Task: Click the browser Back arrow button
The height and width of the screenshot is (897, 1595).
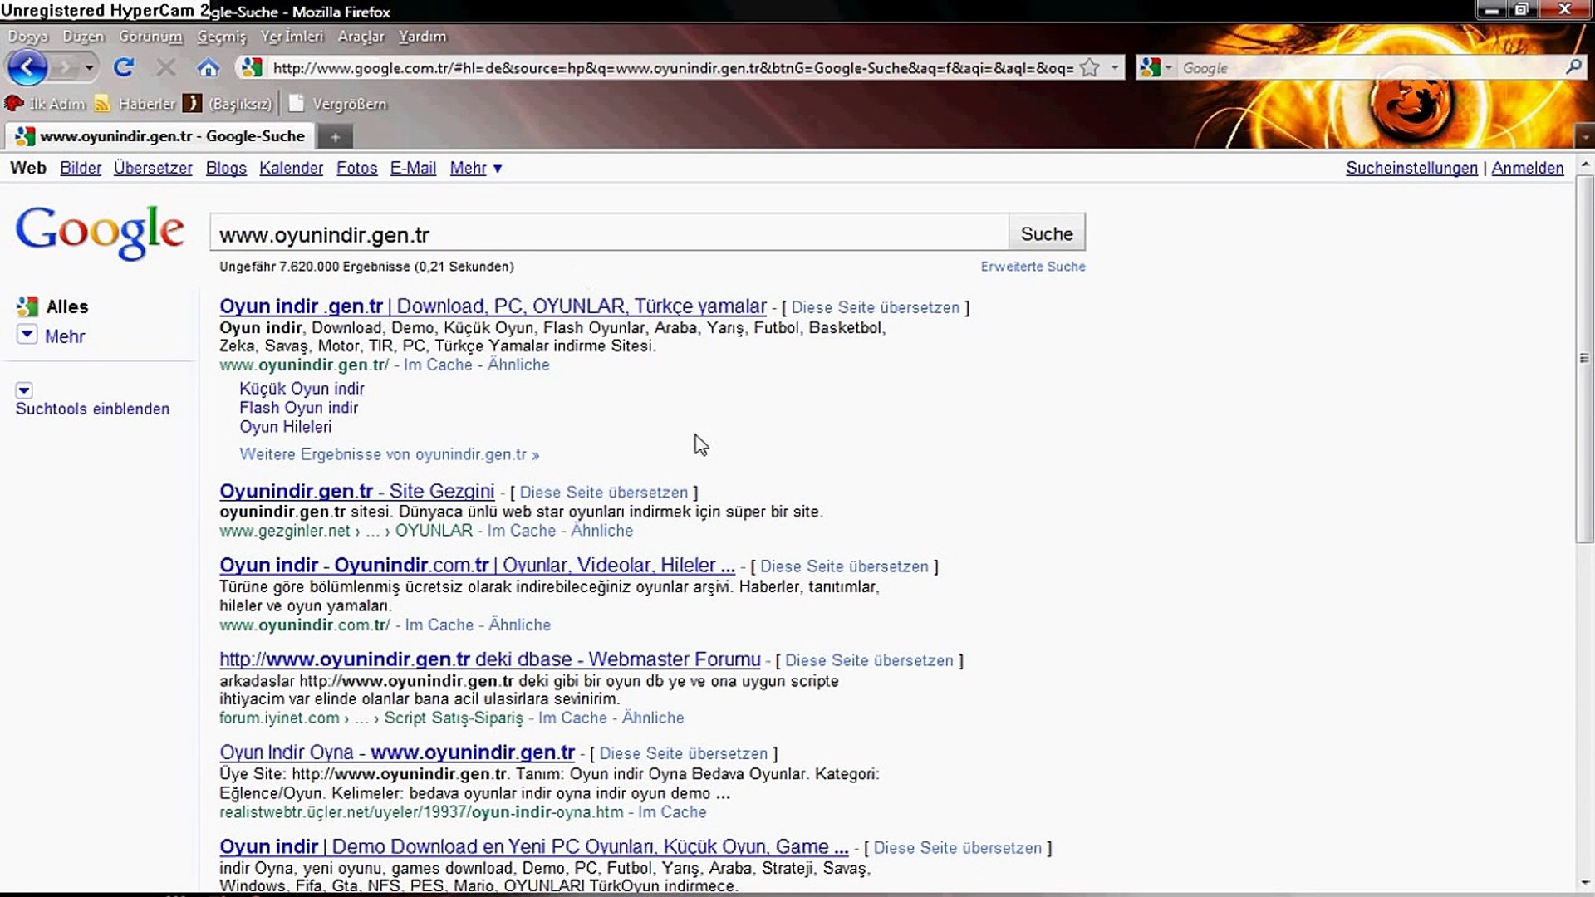Action: (x=27, y=67)
